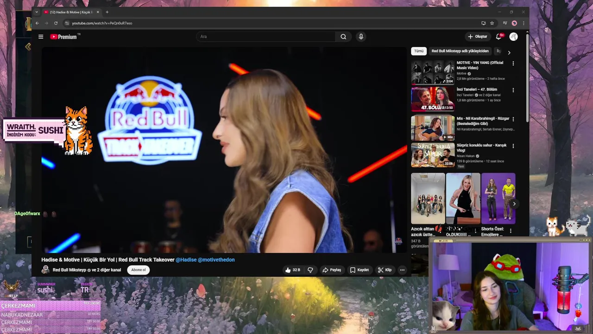This screenshot has width=593, height=334.
Task: Click the Kaydet save button
Action: point(360,270)
